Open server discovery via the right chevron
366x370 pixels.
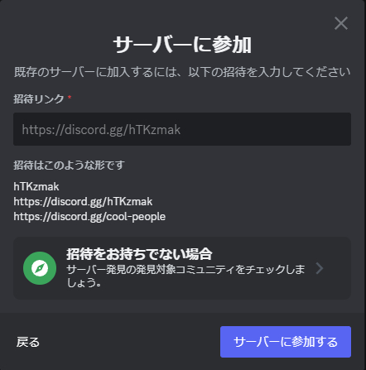click(320, 268)
